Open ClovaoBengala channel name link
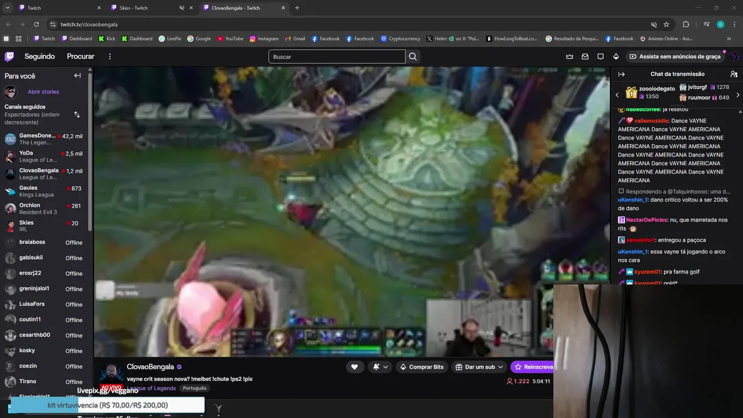Screen dimensions: 743x418 [x=150, y=367]
